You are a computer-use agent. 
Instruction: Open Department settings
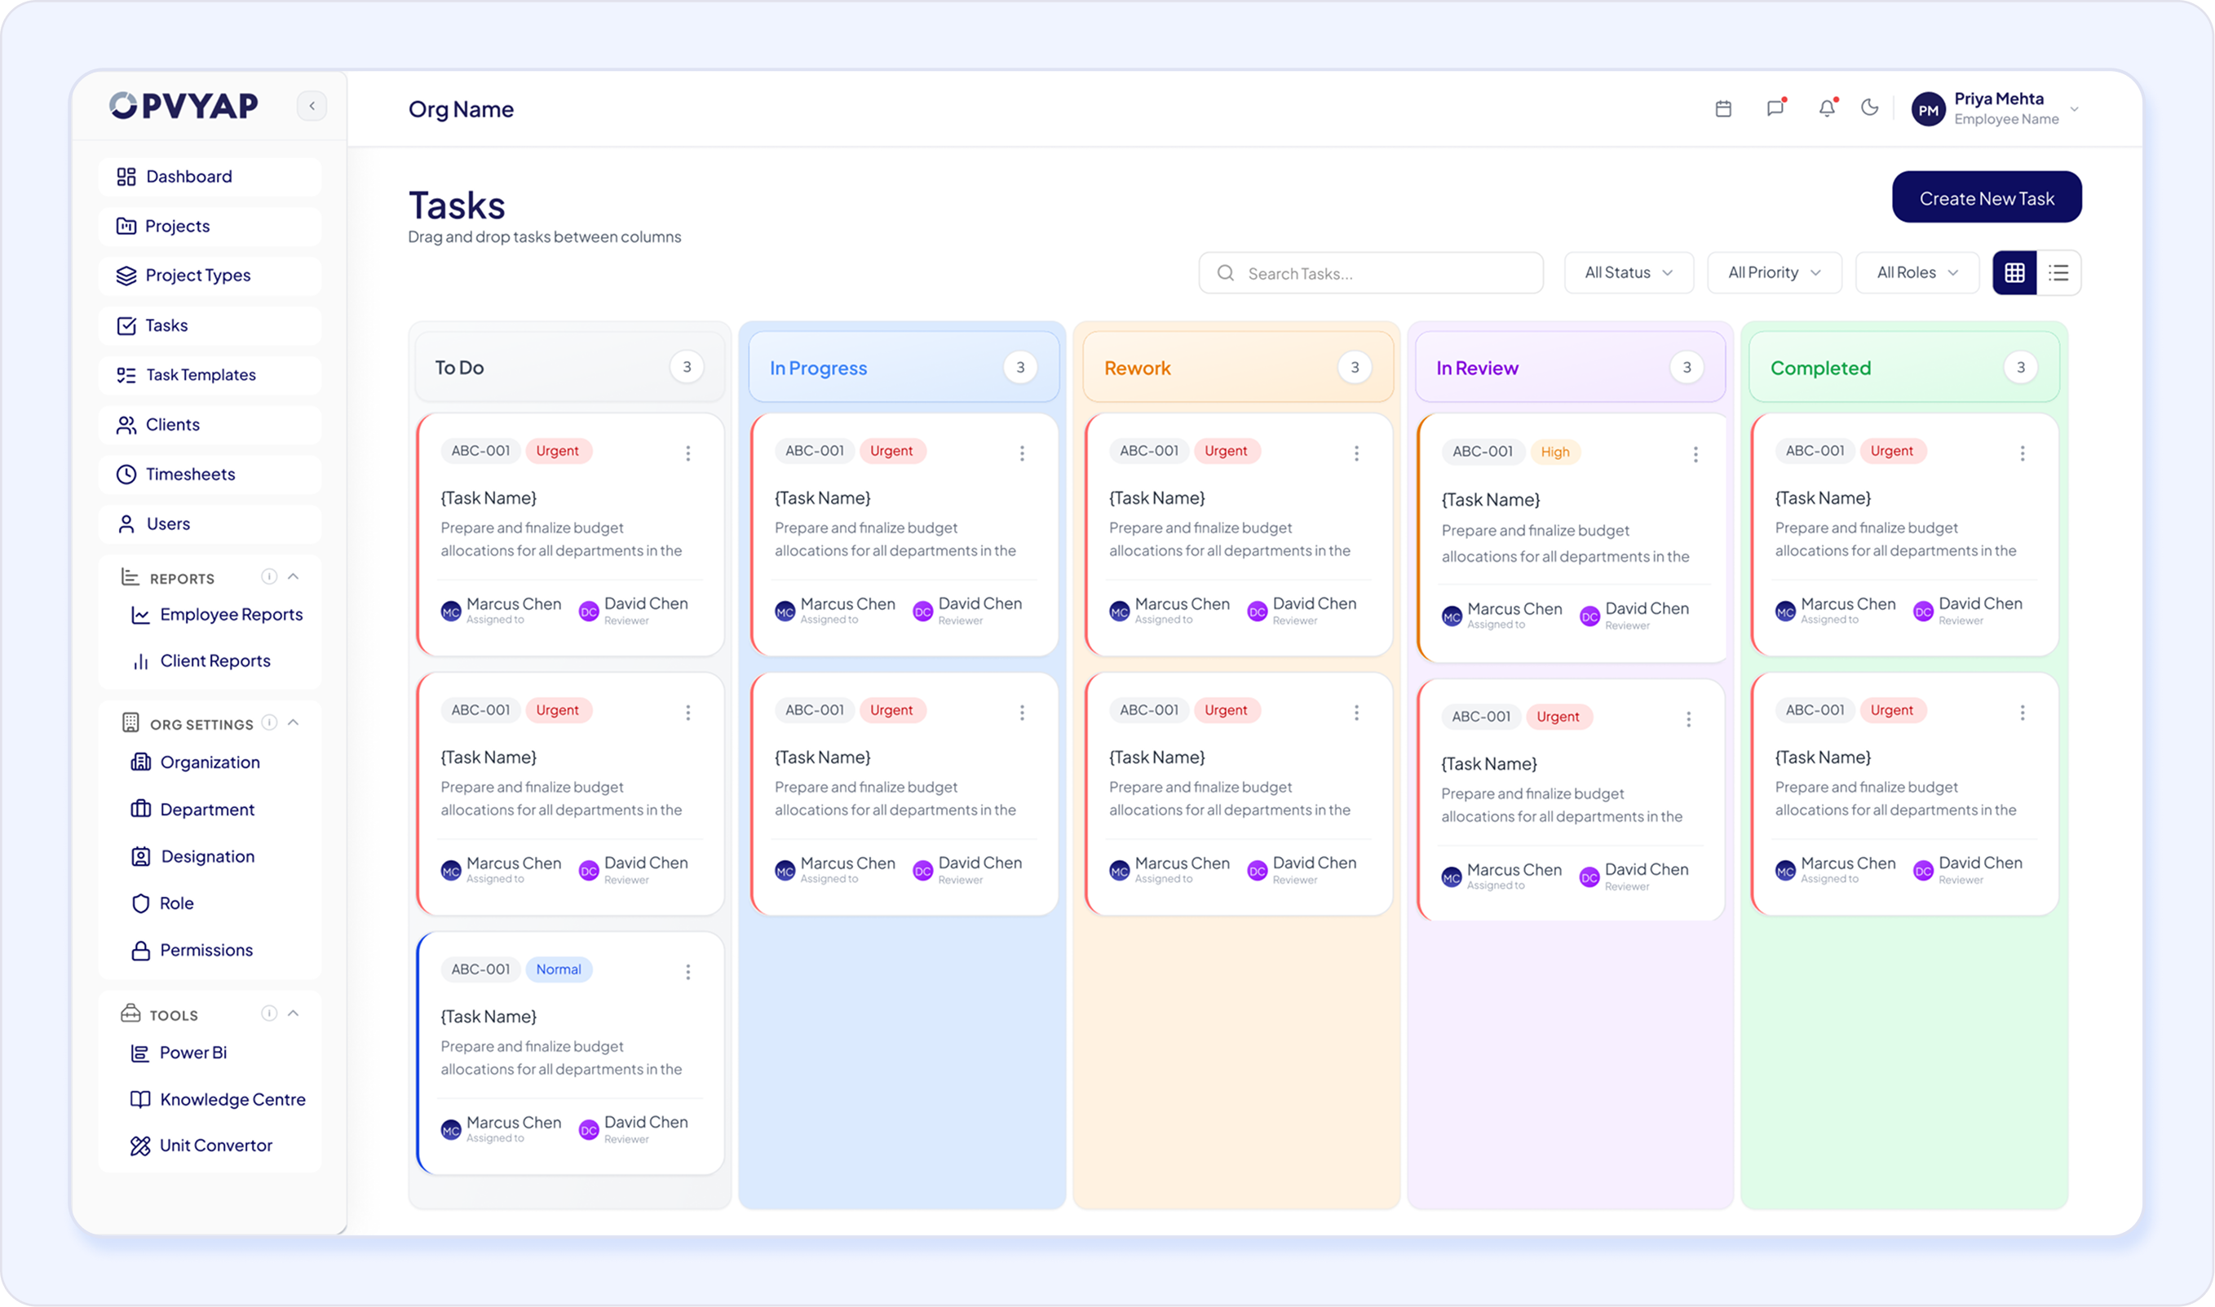(193, 810)
